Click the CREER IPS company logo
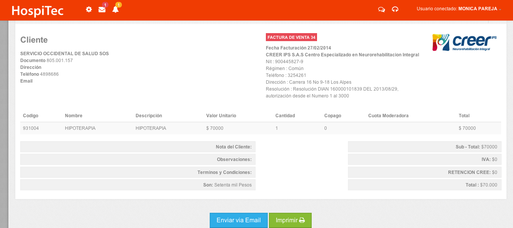Screen dimensions: 513x228 [x=464, y=42]
